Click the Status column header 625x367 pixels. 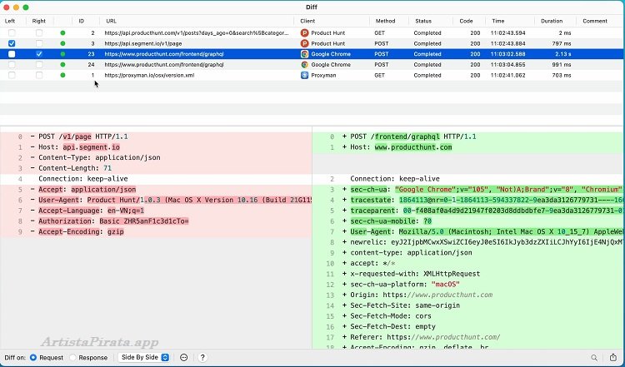click(x=423, y=20)
